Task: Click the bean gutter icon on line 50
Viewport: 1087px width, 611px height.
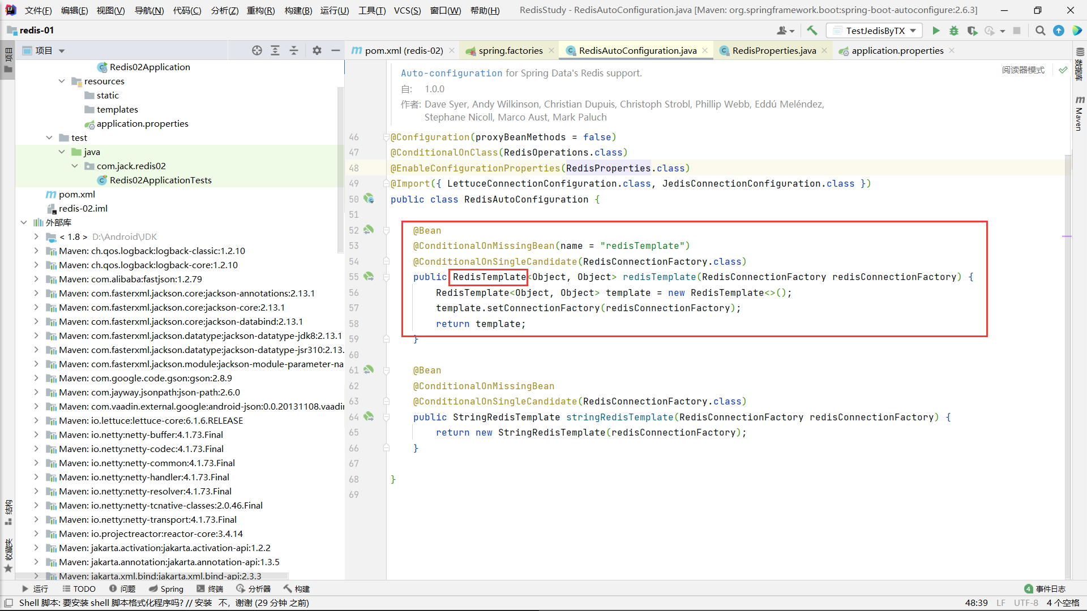Action: 369,199
